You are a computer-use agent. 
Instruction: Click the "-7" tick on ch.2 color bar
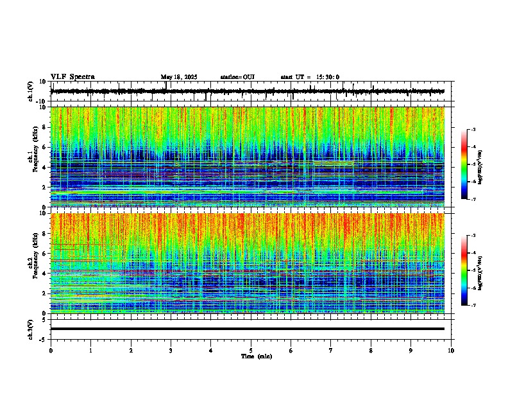click(x=473, y=306)
